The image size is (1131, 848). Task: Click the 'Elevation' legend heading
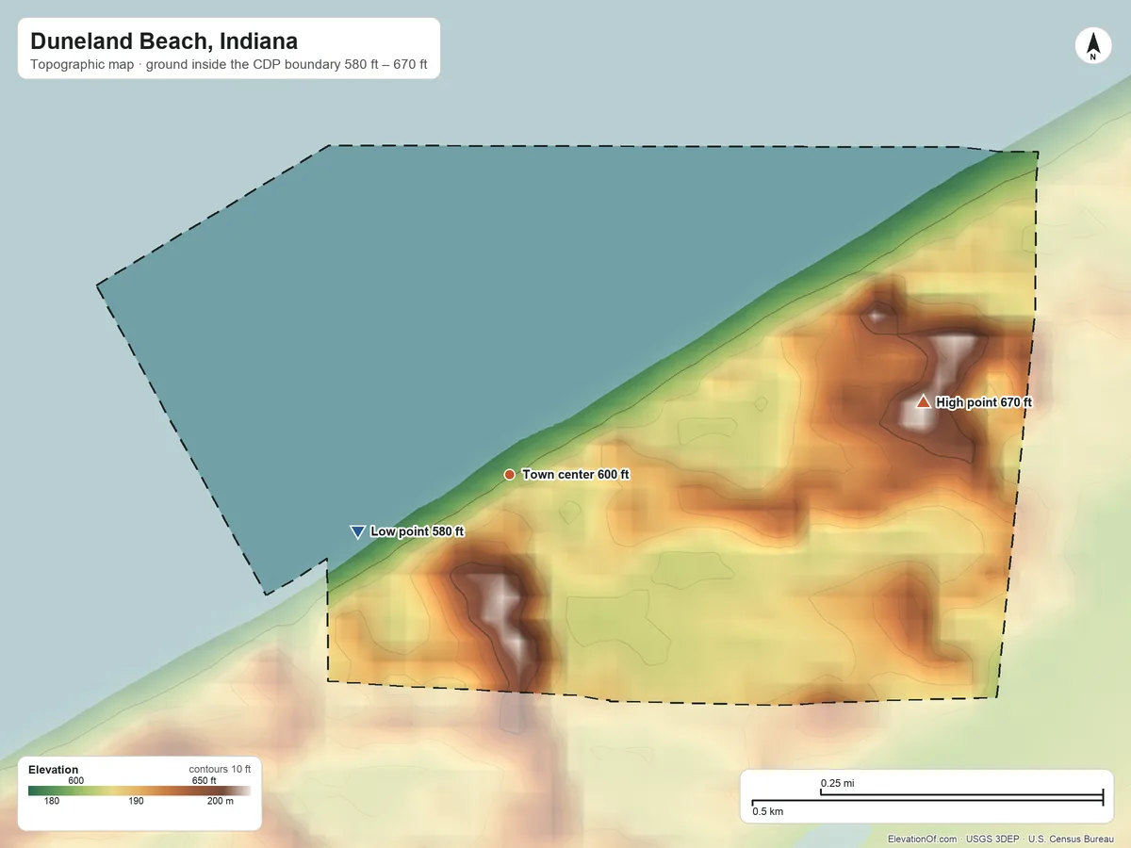[x=54, y=770]
